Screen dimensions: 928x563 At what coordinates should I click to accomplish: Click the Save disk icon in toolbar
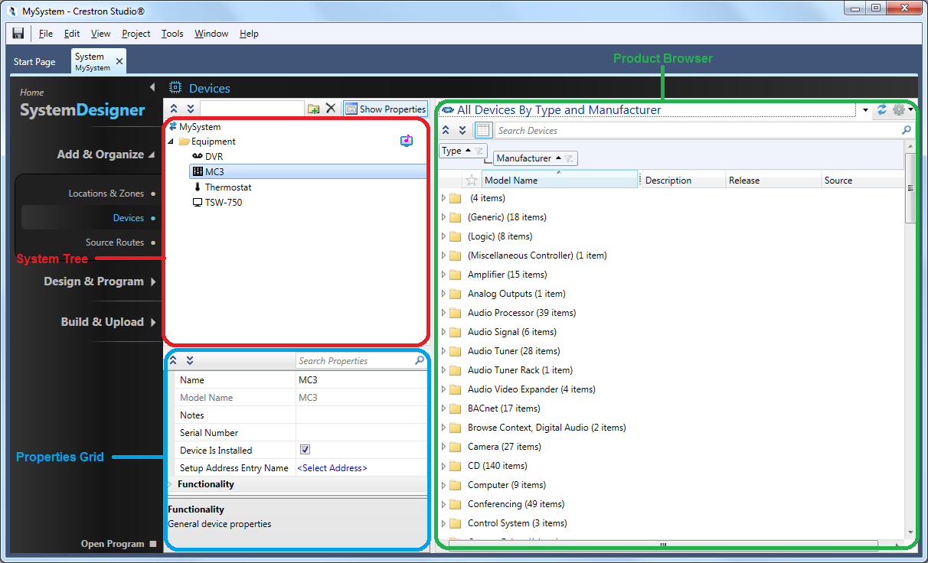click(x=18, y=33)
